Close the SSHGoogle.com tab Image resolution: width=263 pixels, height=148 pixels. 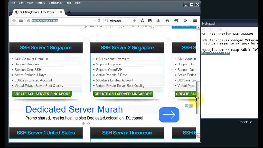61,12
